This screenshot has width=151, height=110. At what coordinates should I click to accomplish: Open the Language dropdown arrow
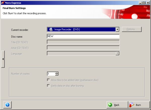(117, 53)
